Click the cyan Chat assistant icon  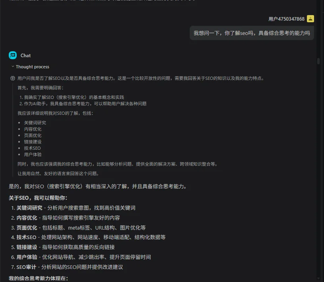(x=13, y=55)
